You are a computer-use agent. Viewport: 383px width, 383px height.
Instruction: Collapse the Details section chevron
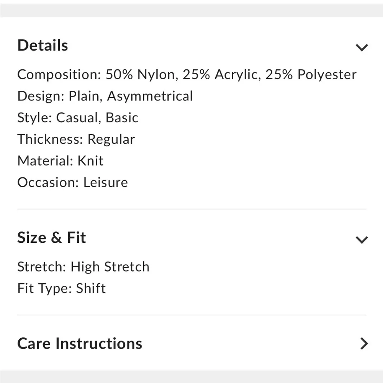(x=362, y=47)
